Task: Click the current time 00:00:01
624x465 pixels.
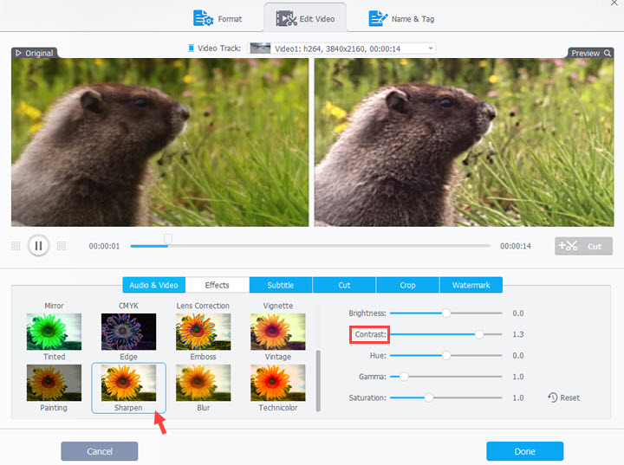Action: pos(104,246)
